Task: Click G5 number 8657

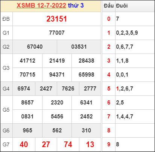Action: click(27, 103)
